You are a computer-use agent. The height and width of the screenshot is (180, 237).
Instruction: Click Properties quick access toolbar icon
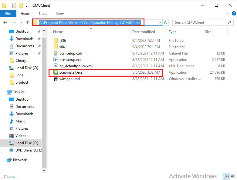(x=14, y=5)
